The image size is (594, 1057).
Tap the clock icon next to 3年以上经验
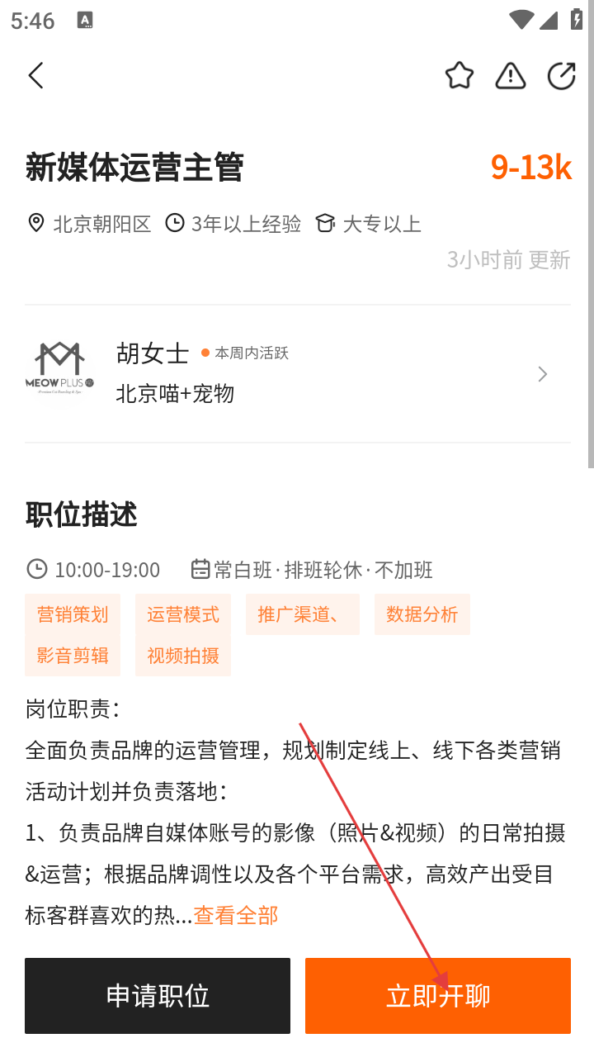(175, 223)
